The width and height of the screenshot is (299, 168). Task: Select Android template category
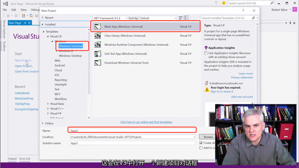[x=60, y=65]
